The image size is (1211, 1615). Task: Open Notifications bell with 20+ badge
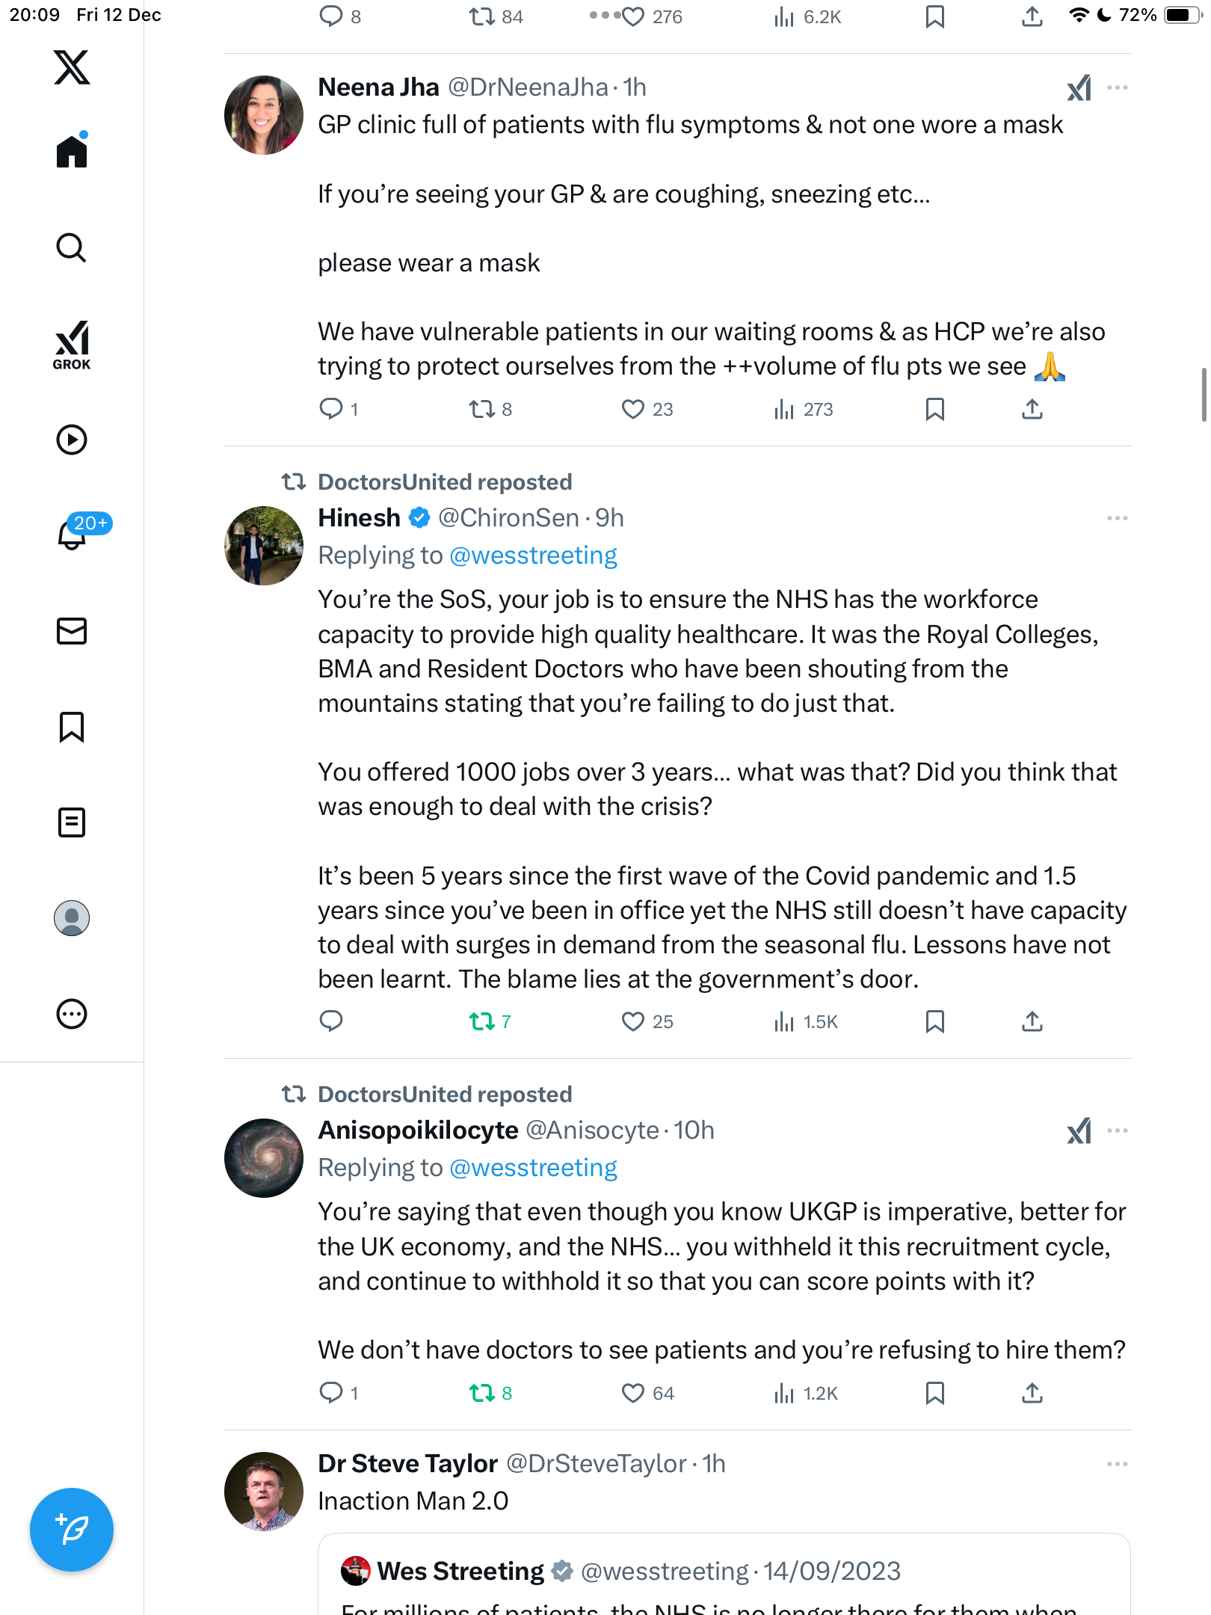point(73,535)
